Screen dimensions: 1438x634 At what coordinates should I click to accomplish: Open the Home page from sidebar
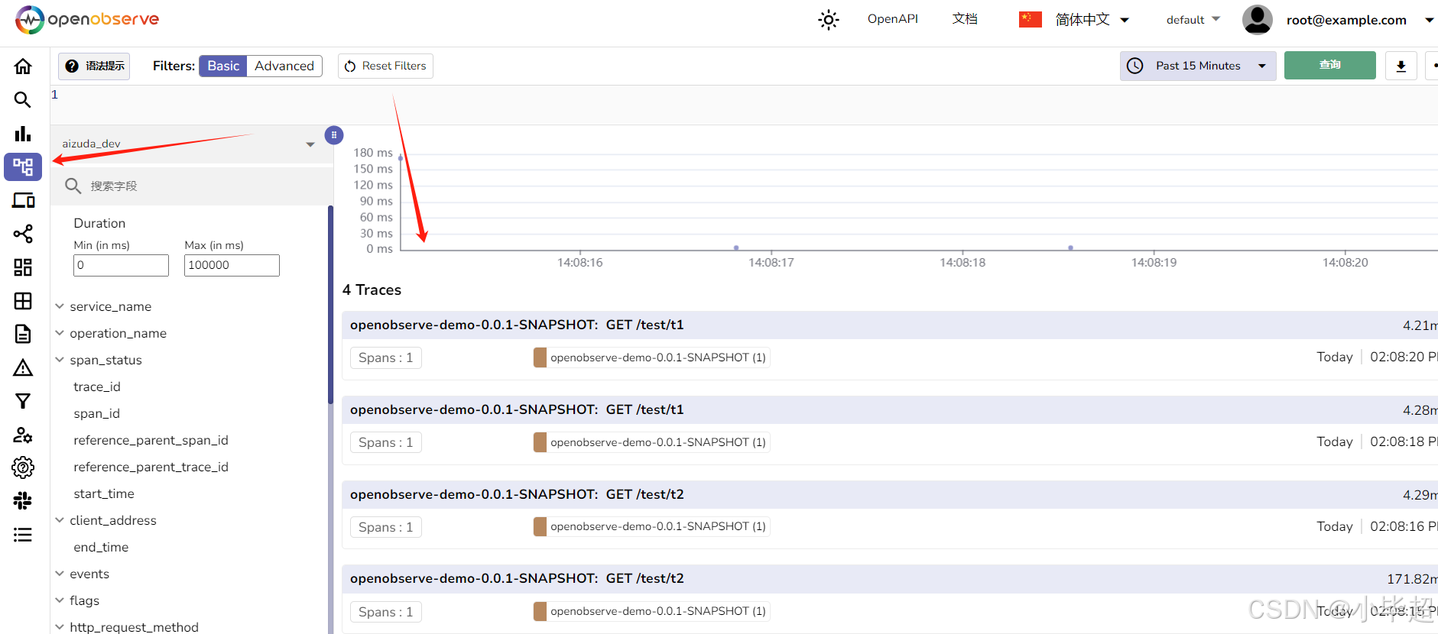pos(23,66)
